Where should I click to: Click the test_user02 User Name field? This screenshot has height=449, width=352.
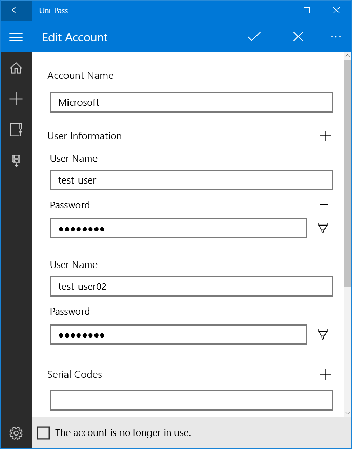tap(191, 286)
